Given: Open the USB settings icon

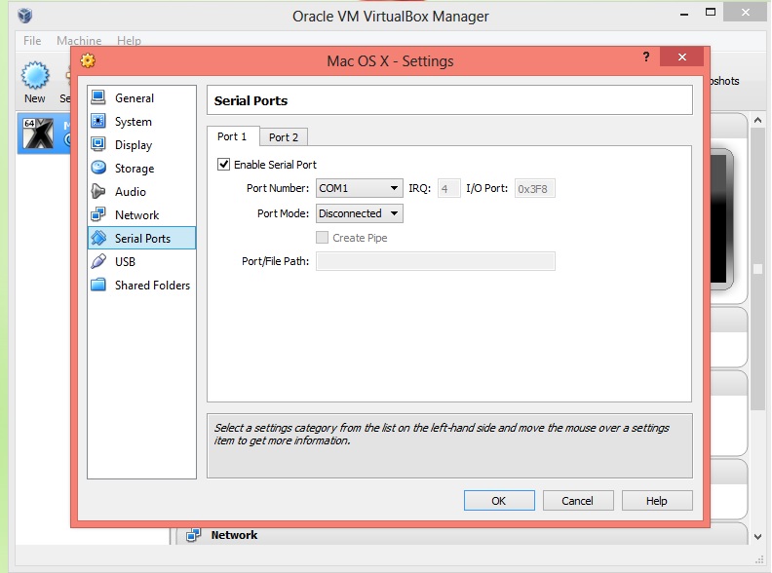Looking at the screenshot, I should [x=98, y=262].
